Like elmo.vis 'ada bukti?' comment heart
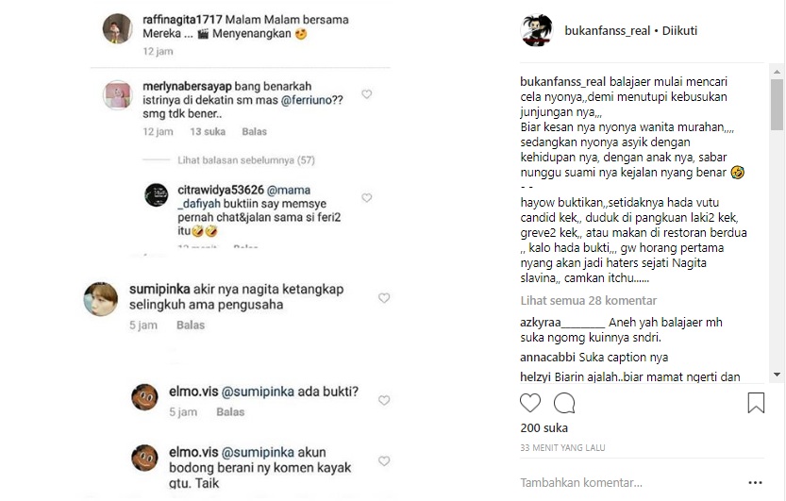This screenshot has height=501, width=786. (x=384, y=400)
